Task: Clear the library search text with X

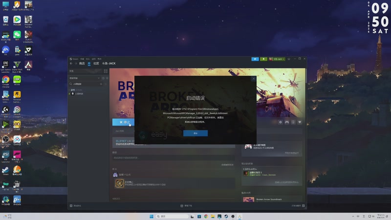Action: click(x=101, y=84)
